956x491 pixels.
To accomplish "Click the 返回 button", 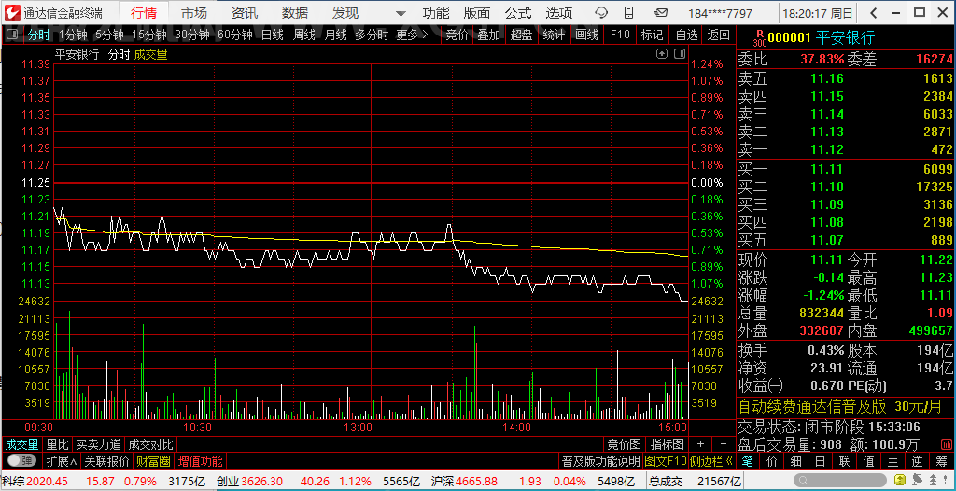I will pyautogui.click(x=718, y=35).
